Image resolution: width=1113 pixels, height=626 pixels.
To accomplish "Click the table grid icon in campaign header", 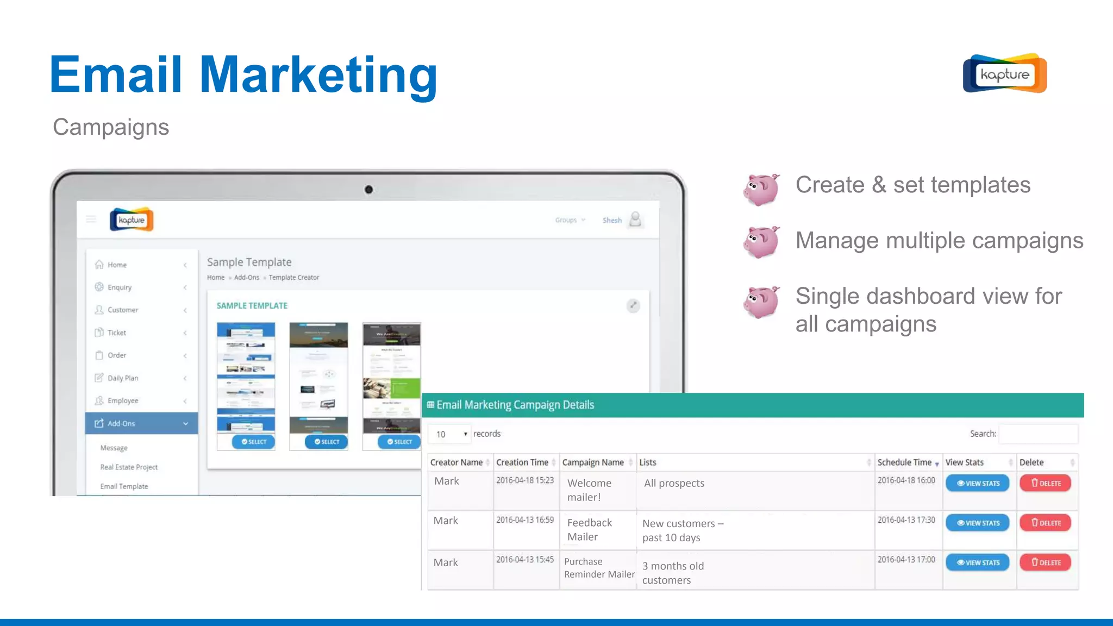I will (x=430, y=405).
